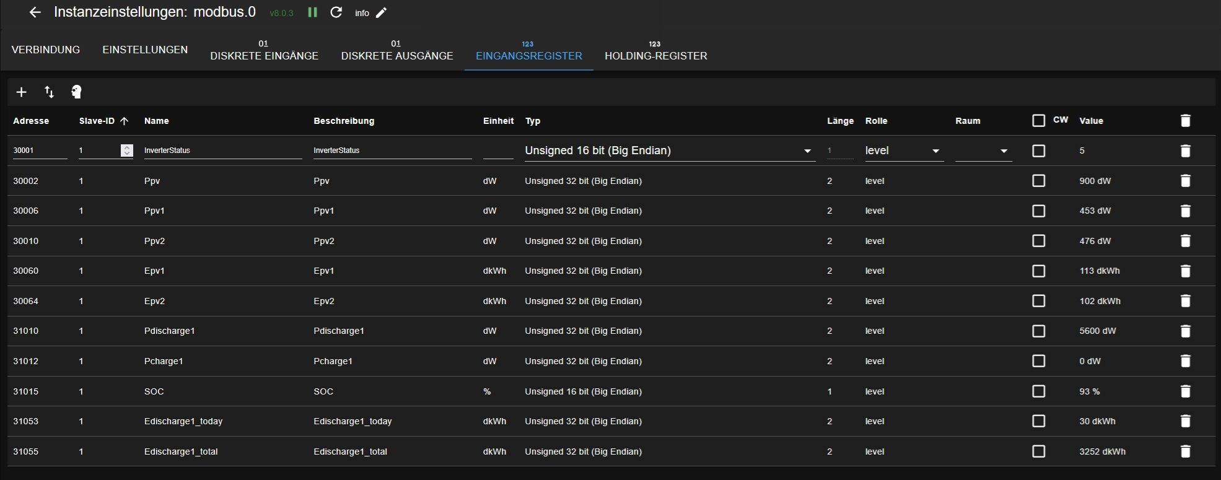1221x480 pixels.
Task: Delete all registers via header trash icon
Action: click(1185, 121)
